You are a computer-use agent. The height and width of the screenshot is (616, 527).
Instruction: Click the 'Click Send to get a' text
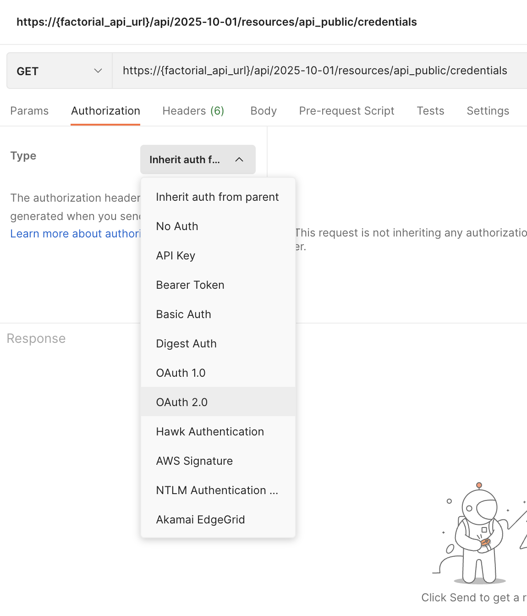coord(474,598)
